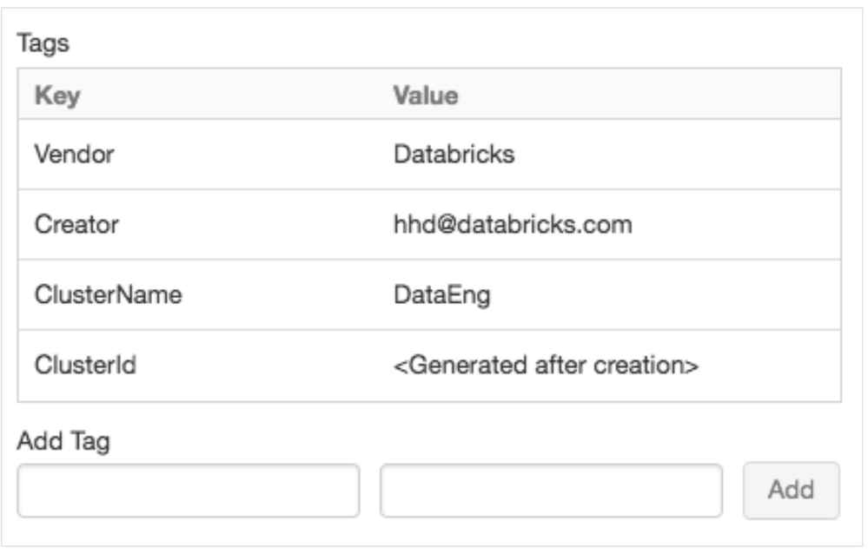Focus the tag key input field

pyautogui.click(x=189, y=491)
